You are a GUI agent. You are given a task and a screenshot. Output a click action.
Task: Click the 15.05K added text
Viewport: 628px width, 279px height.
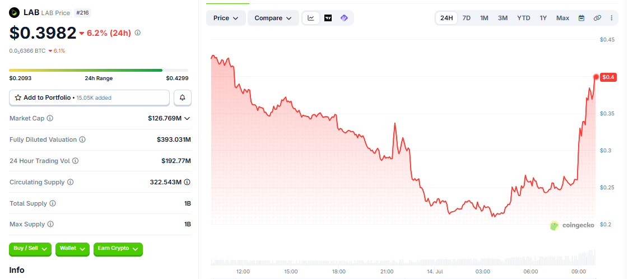tap(94, 97)
